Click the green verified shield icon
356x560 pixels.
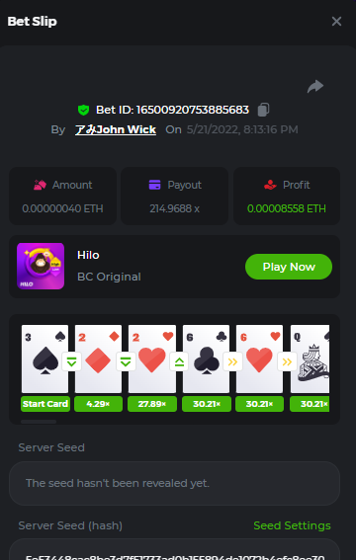[84, 110]
